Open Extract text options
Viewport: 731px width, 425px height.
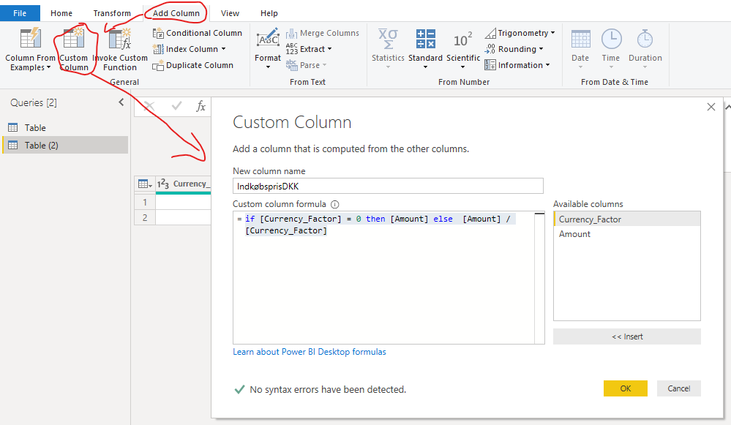[309, 49]
